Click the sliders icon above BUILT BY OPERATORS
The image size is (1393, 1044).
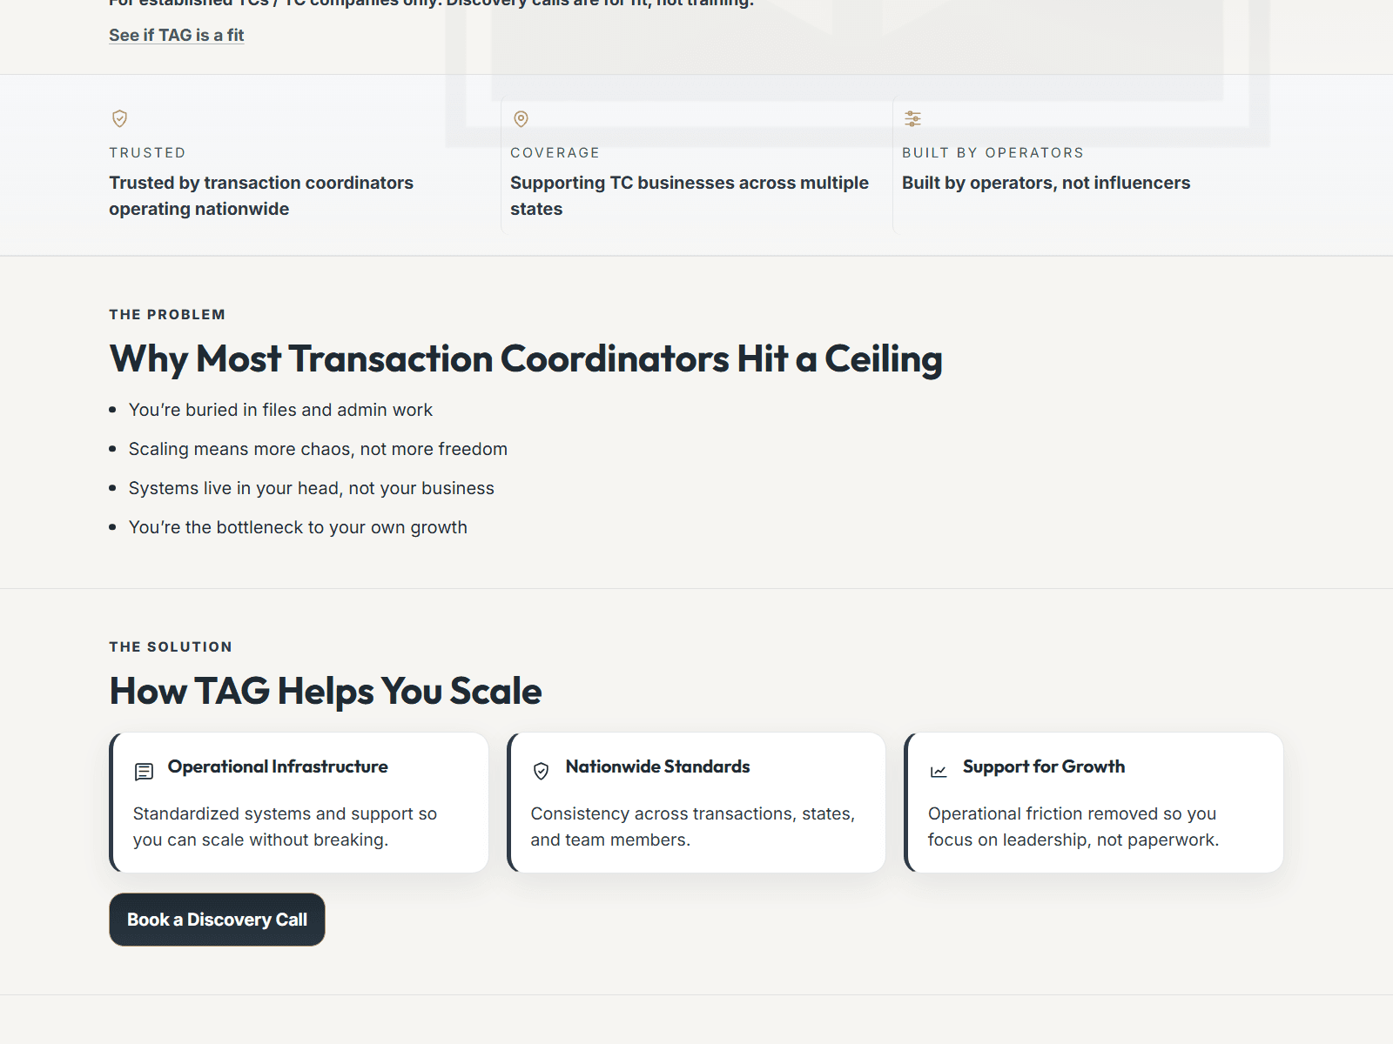pos(912,118)
